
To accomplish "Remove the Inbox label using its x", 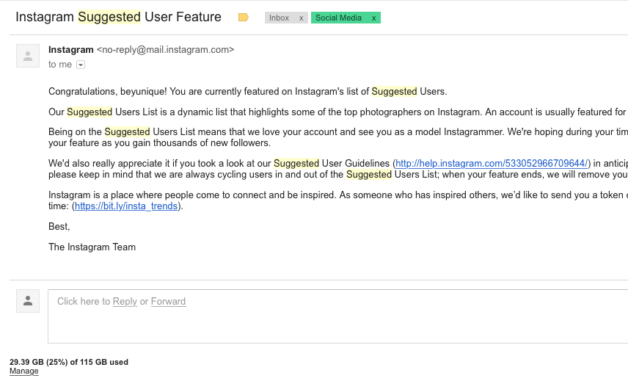I will pyautogui.click(x=302, y=18).
